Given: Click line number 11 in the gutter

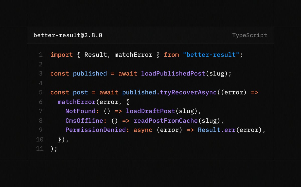Looking at the screenshot, I should (39, 149).
